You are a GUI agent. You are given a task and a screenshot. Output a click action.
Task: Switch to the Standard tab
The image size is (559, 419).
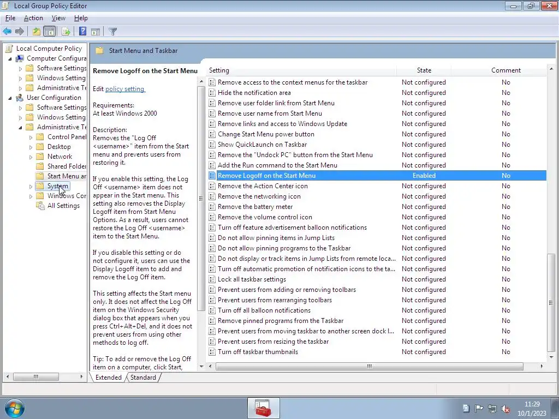[x=143, y=378]
